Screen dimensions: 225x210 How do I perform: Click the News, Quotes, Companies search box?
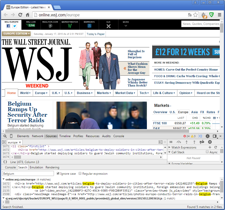(201, 24)
